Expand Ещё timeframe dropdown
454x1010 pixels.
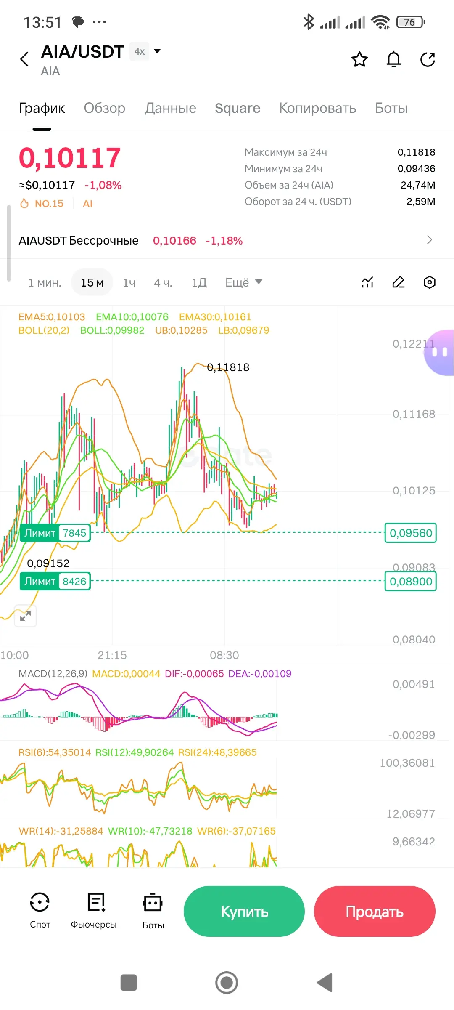(244, 282)
